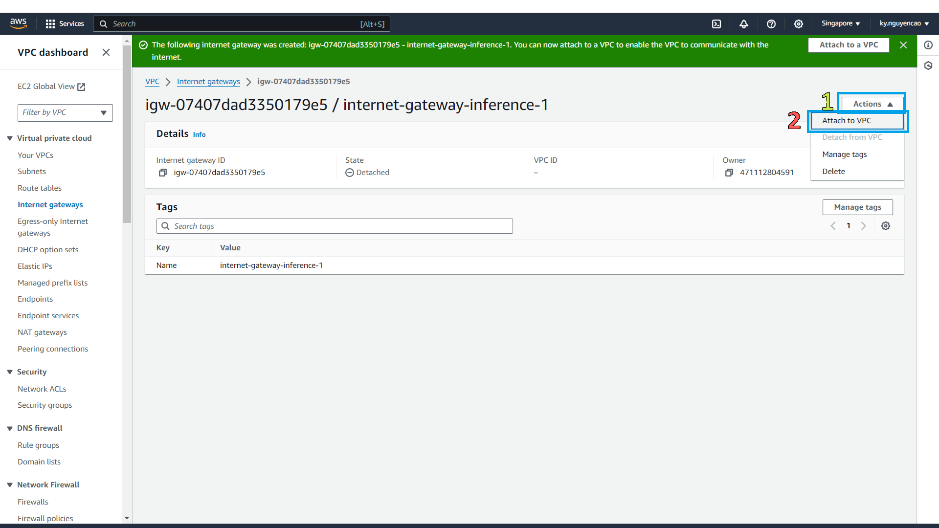
Task: Open the tags table preferences gear
Action: 886,226
